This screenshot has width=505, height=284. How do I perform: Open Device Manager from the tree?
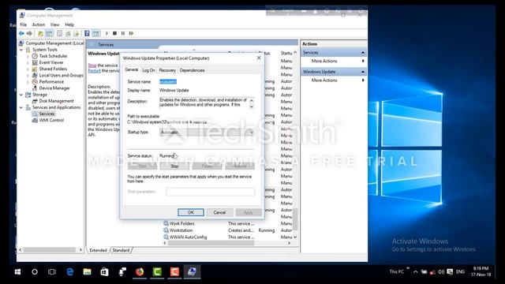(54, 88)
